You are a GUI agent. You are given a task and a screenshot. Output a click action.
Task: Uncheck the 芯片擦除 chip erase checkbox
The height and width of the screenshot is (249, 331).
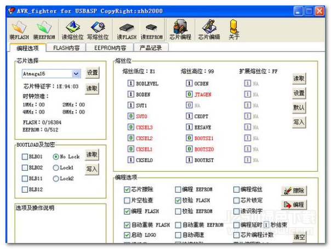tap(127, 189)
